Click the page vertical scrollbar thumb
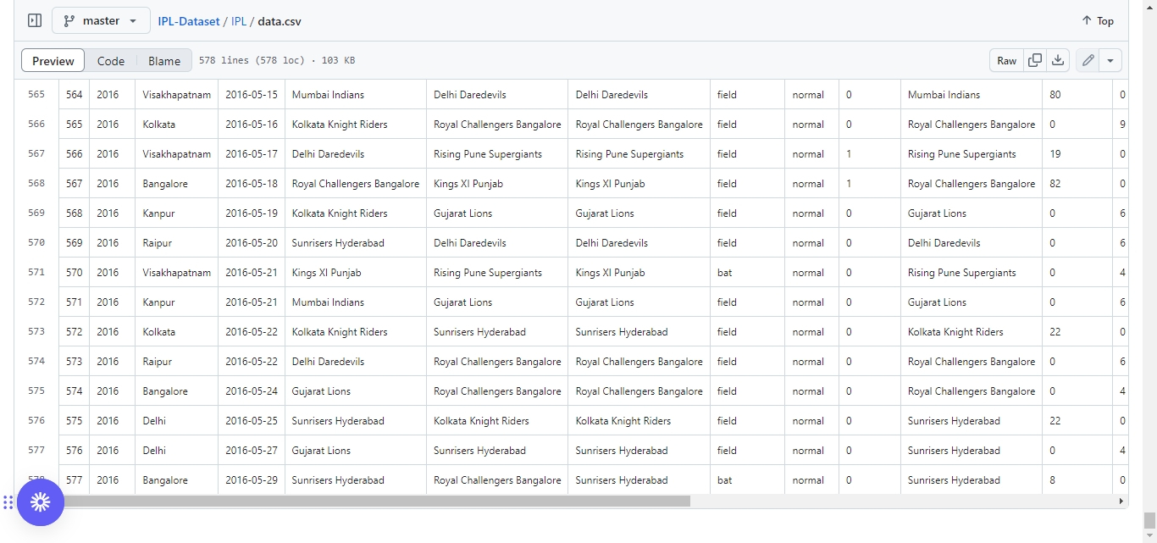This screenshot has width=1157, height=543. point(1149,520)
